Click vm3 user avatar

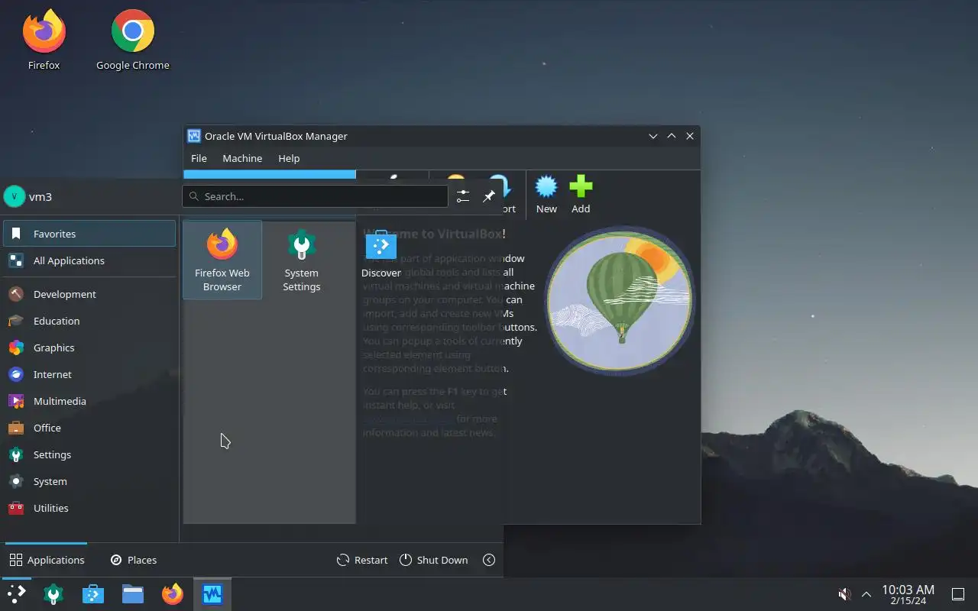(x=15, y=196)
